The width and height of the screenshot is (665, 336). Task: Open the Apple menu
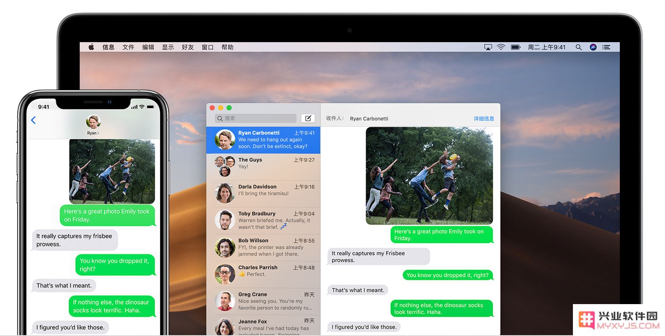tap(91, 47)
